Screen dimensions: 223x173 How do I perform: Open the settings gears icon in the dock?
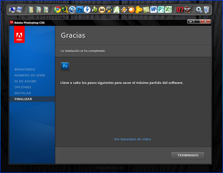point(199,10)
